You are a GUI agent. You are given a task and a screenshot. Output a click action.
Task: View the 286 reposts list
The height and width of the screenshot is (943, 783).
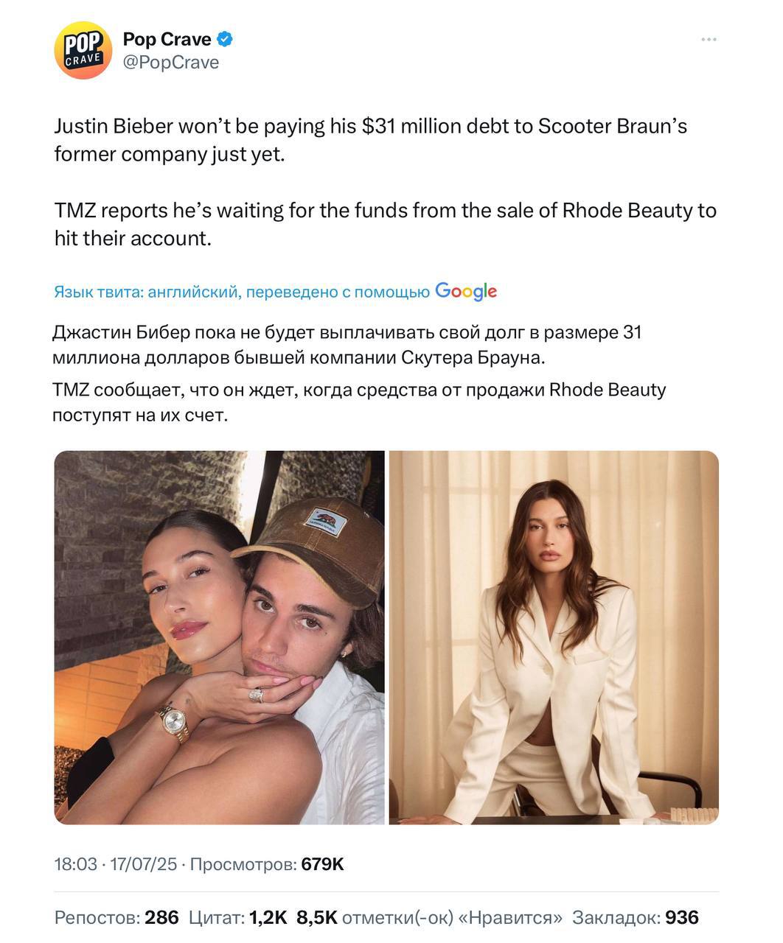click(161, 917)
